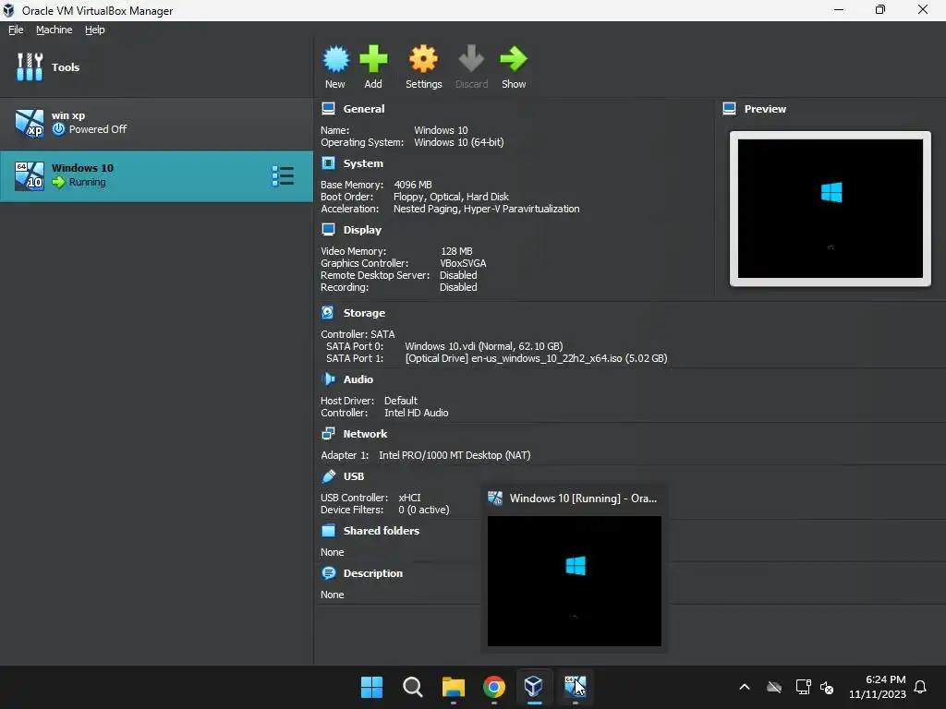Screen dimensions: 946x709
Task: Open Settings gear in toolbar
Action: coord(423,59)
